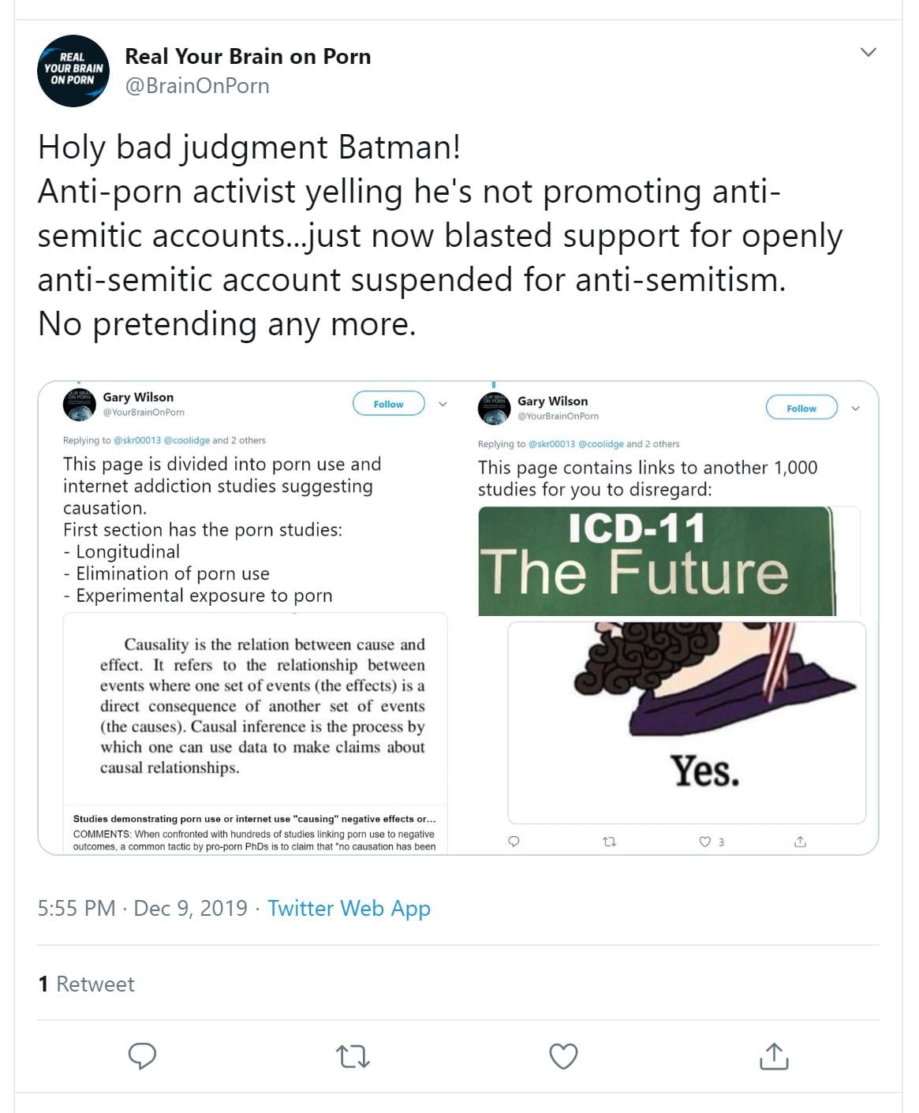Open the Twitter Web App link
Image resolution: width=919 pixels, height=1113 pixels.
(x=349, y=909)
